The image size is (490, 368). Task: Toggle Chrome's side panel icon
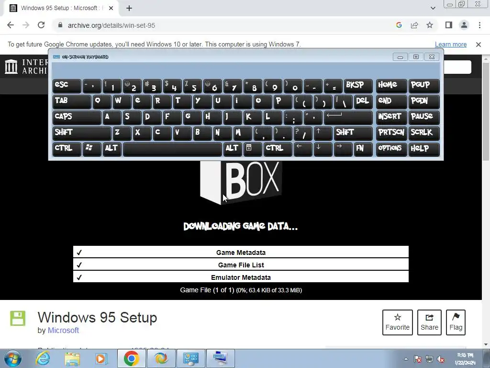[449, 25]
